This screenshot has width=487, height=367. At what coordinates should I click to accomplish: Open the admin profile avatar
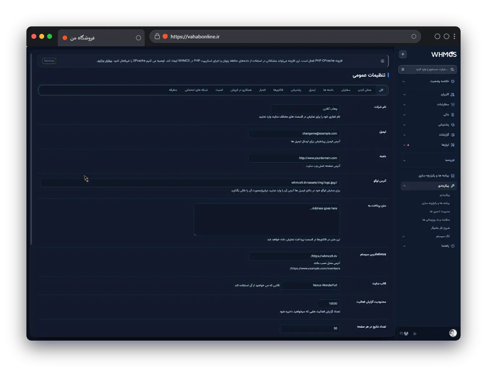click(x=453, y=333)
